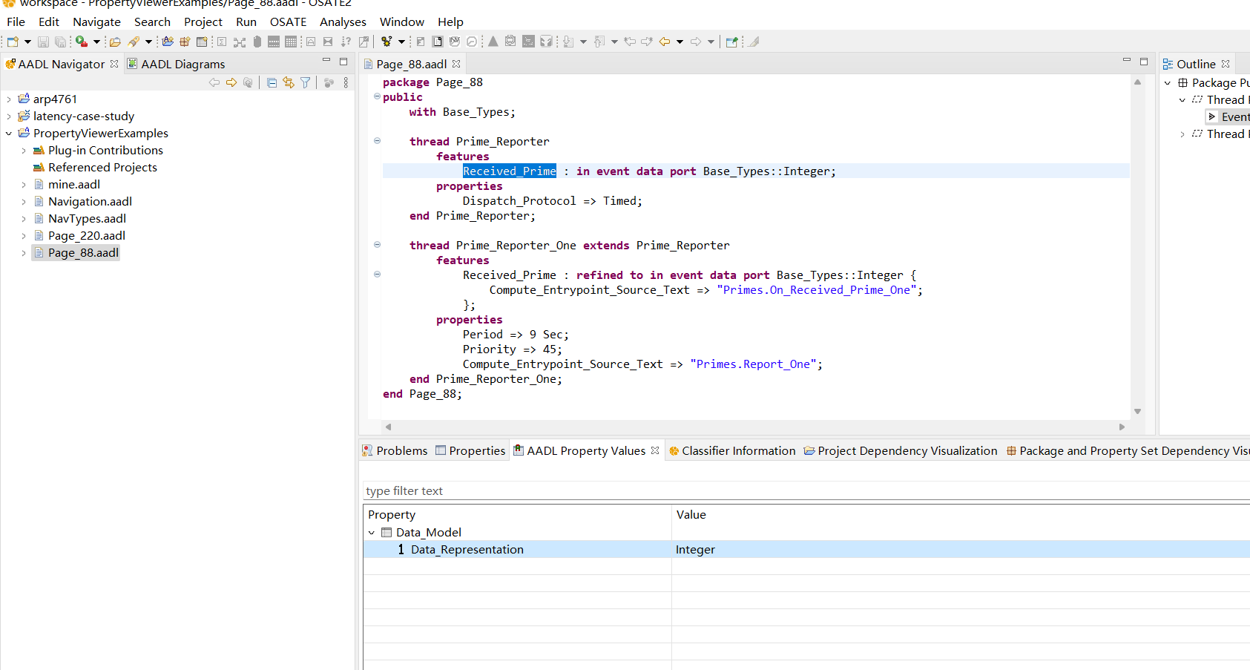Click the New wizard toolbar icon

[x=13, y=42]
